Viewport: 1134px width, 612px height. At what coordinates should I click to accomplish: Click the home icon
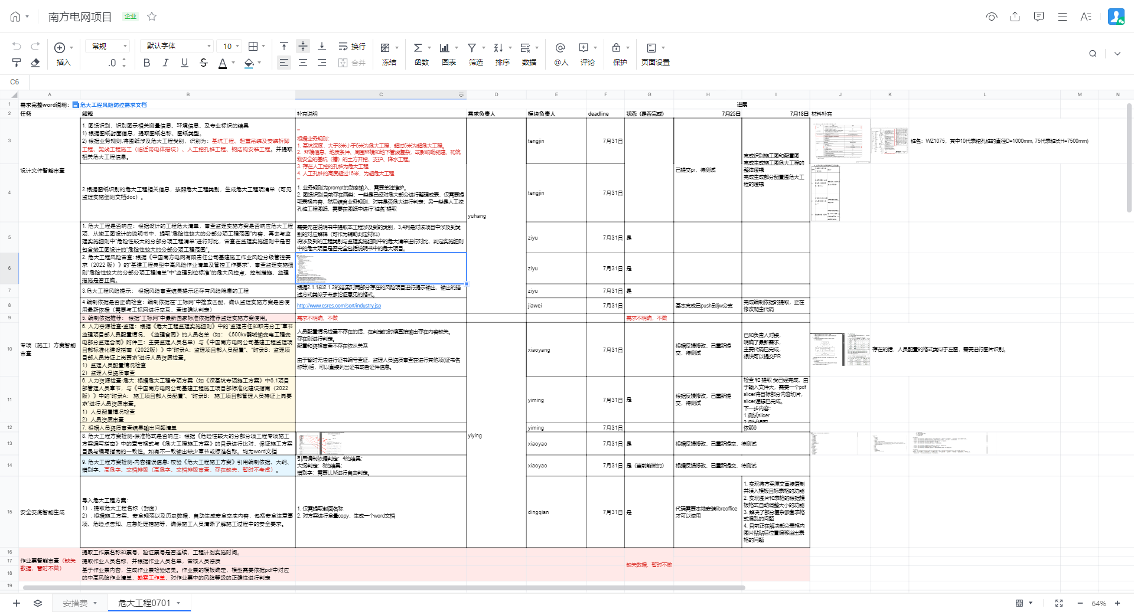click(x=15, y=17)
